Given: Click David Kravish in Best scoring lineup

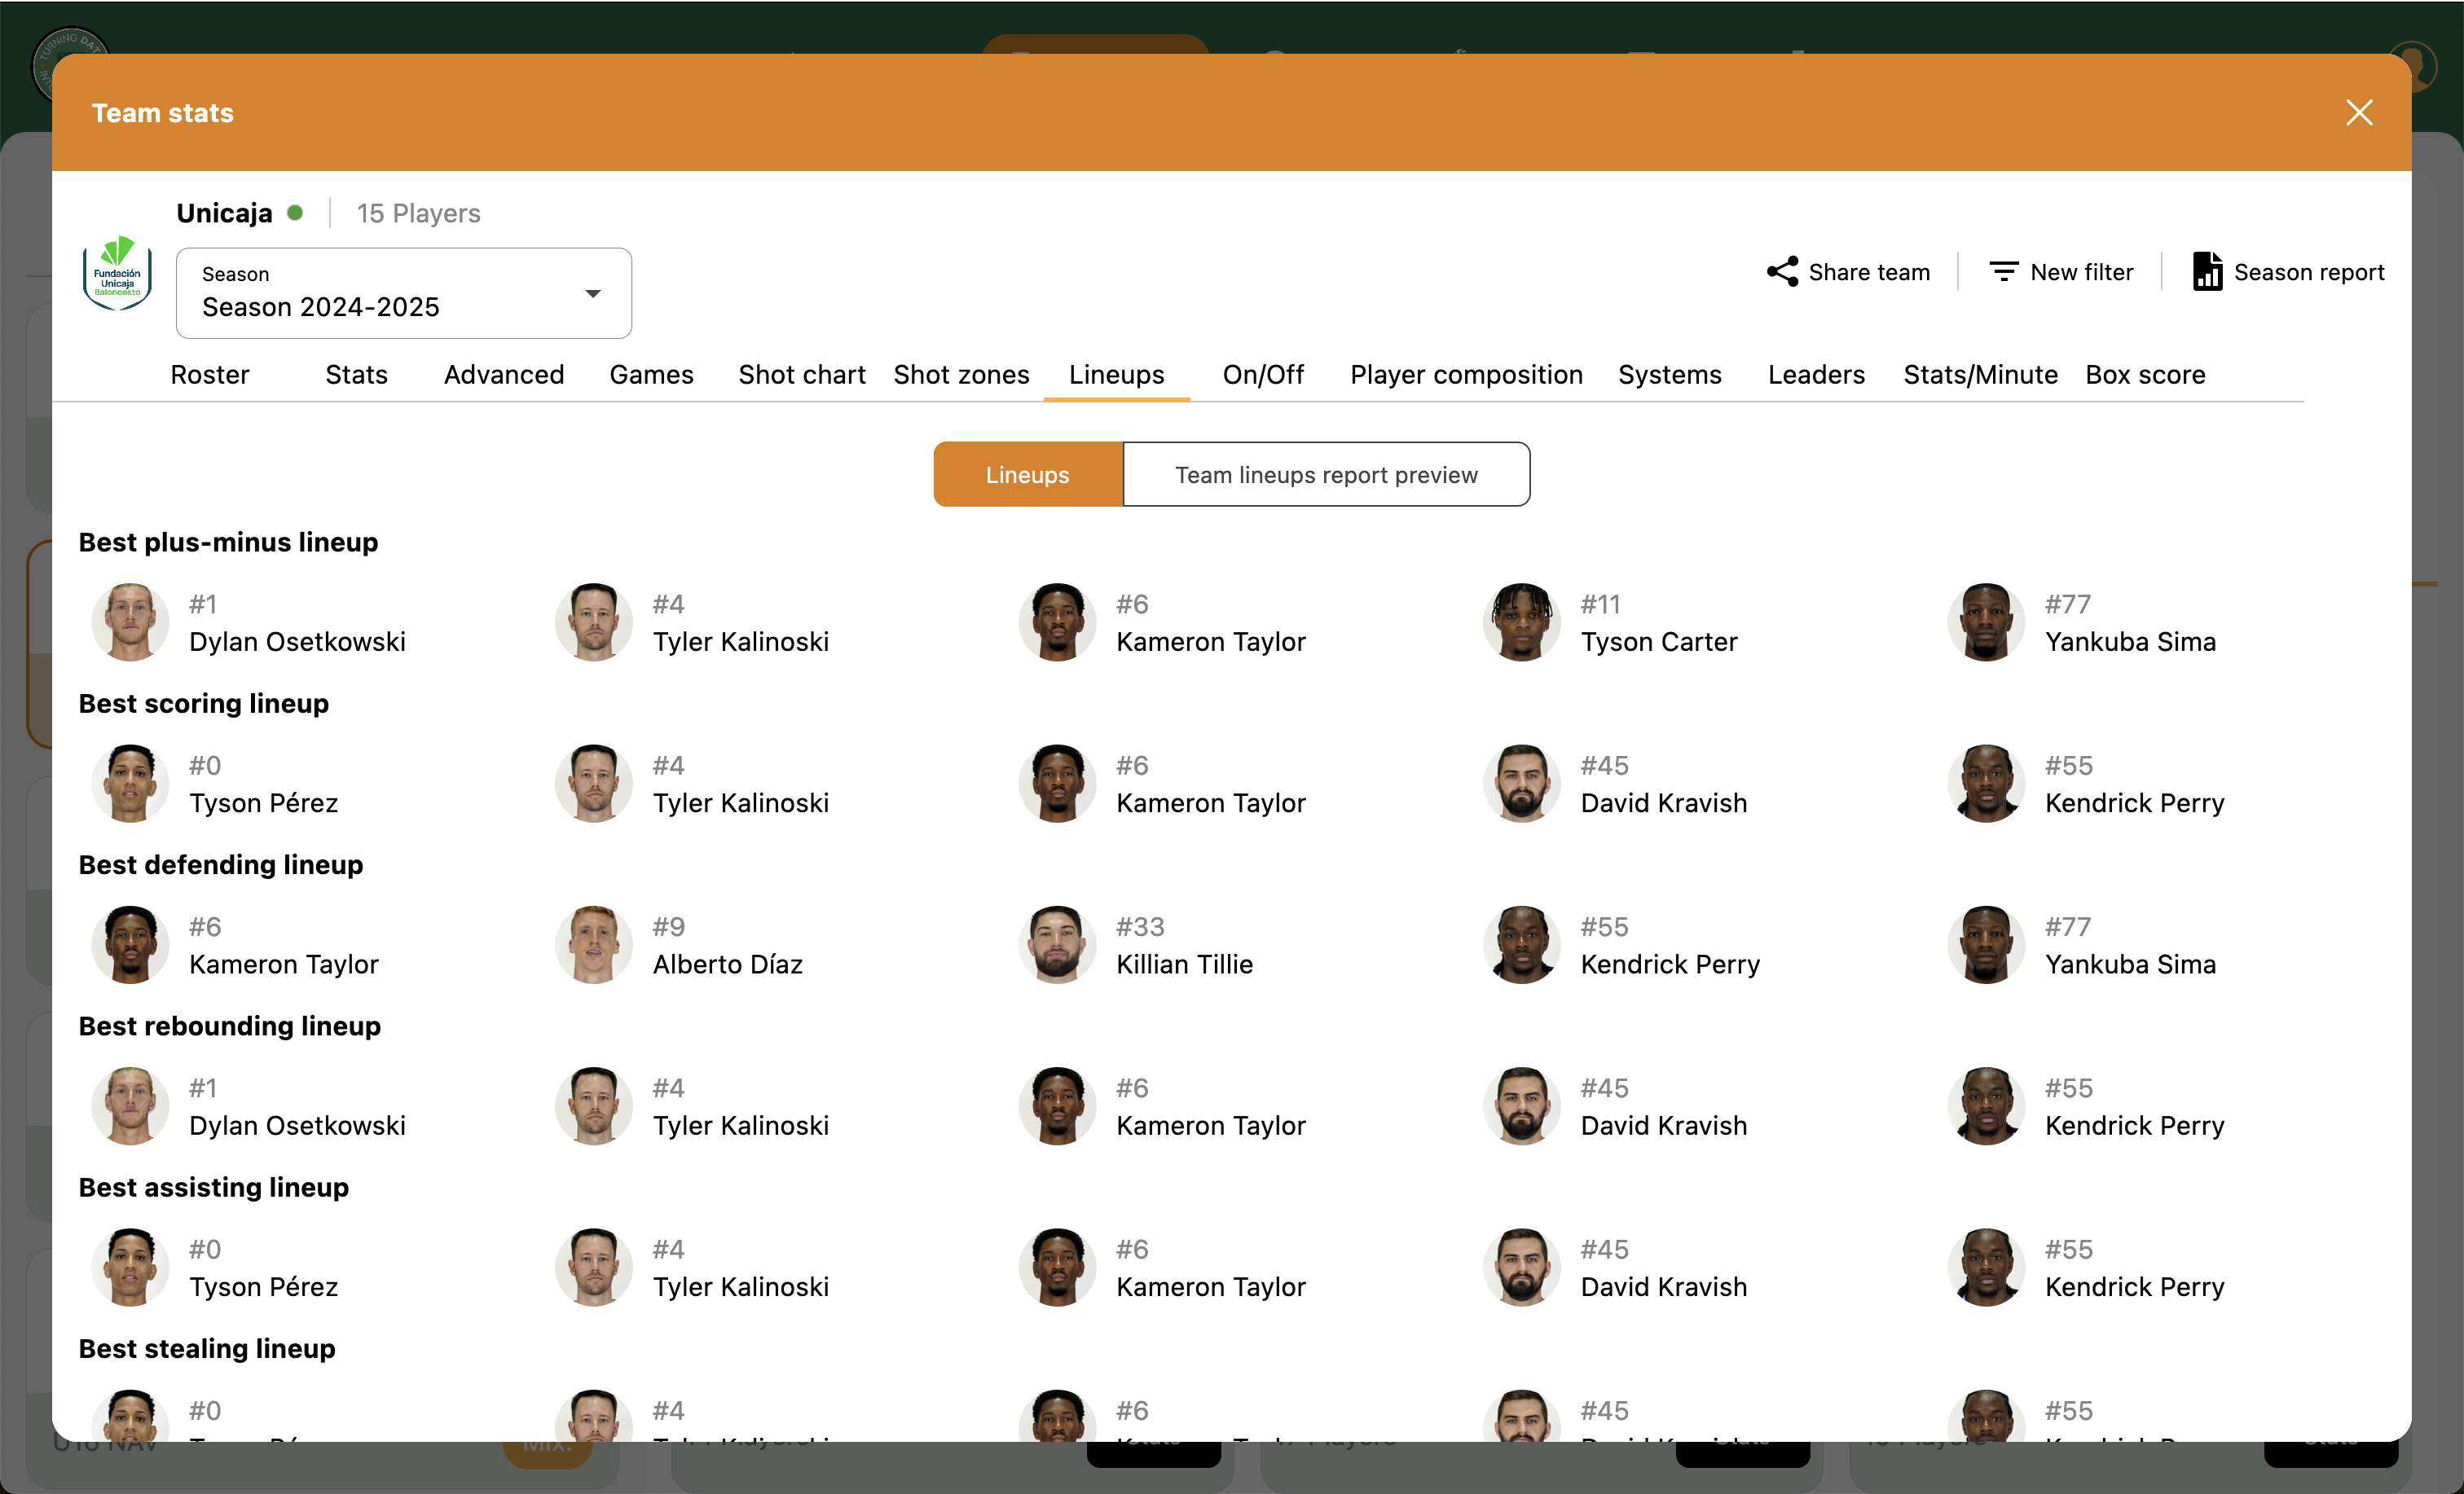Looking at the screenshot, I should coord(1663,803).
